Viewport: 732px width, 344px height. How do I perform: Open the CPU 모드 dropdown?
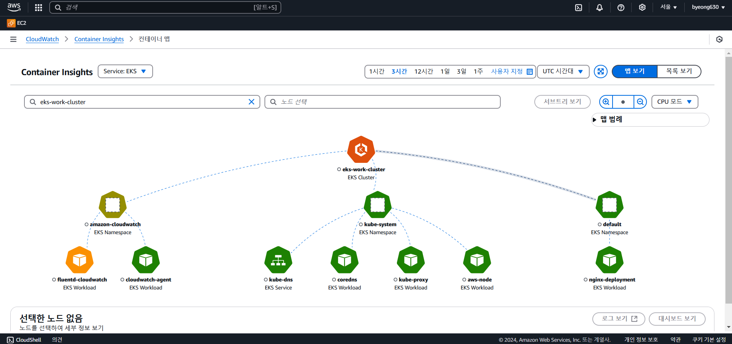(x=675, y=102)
